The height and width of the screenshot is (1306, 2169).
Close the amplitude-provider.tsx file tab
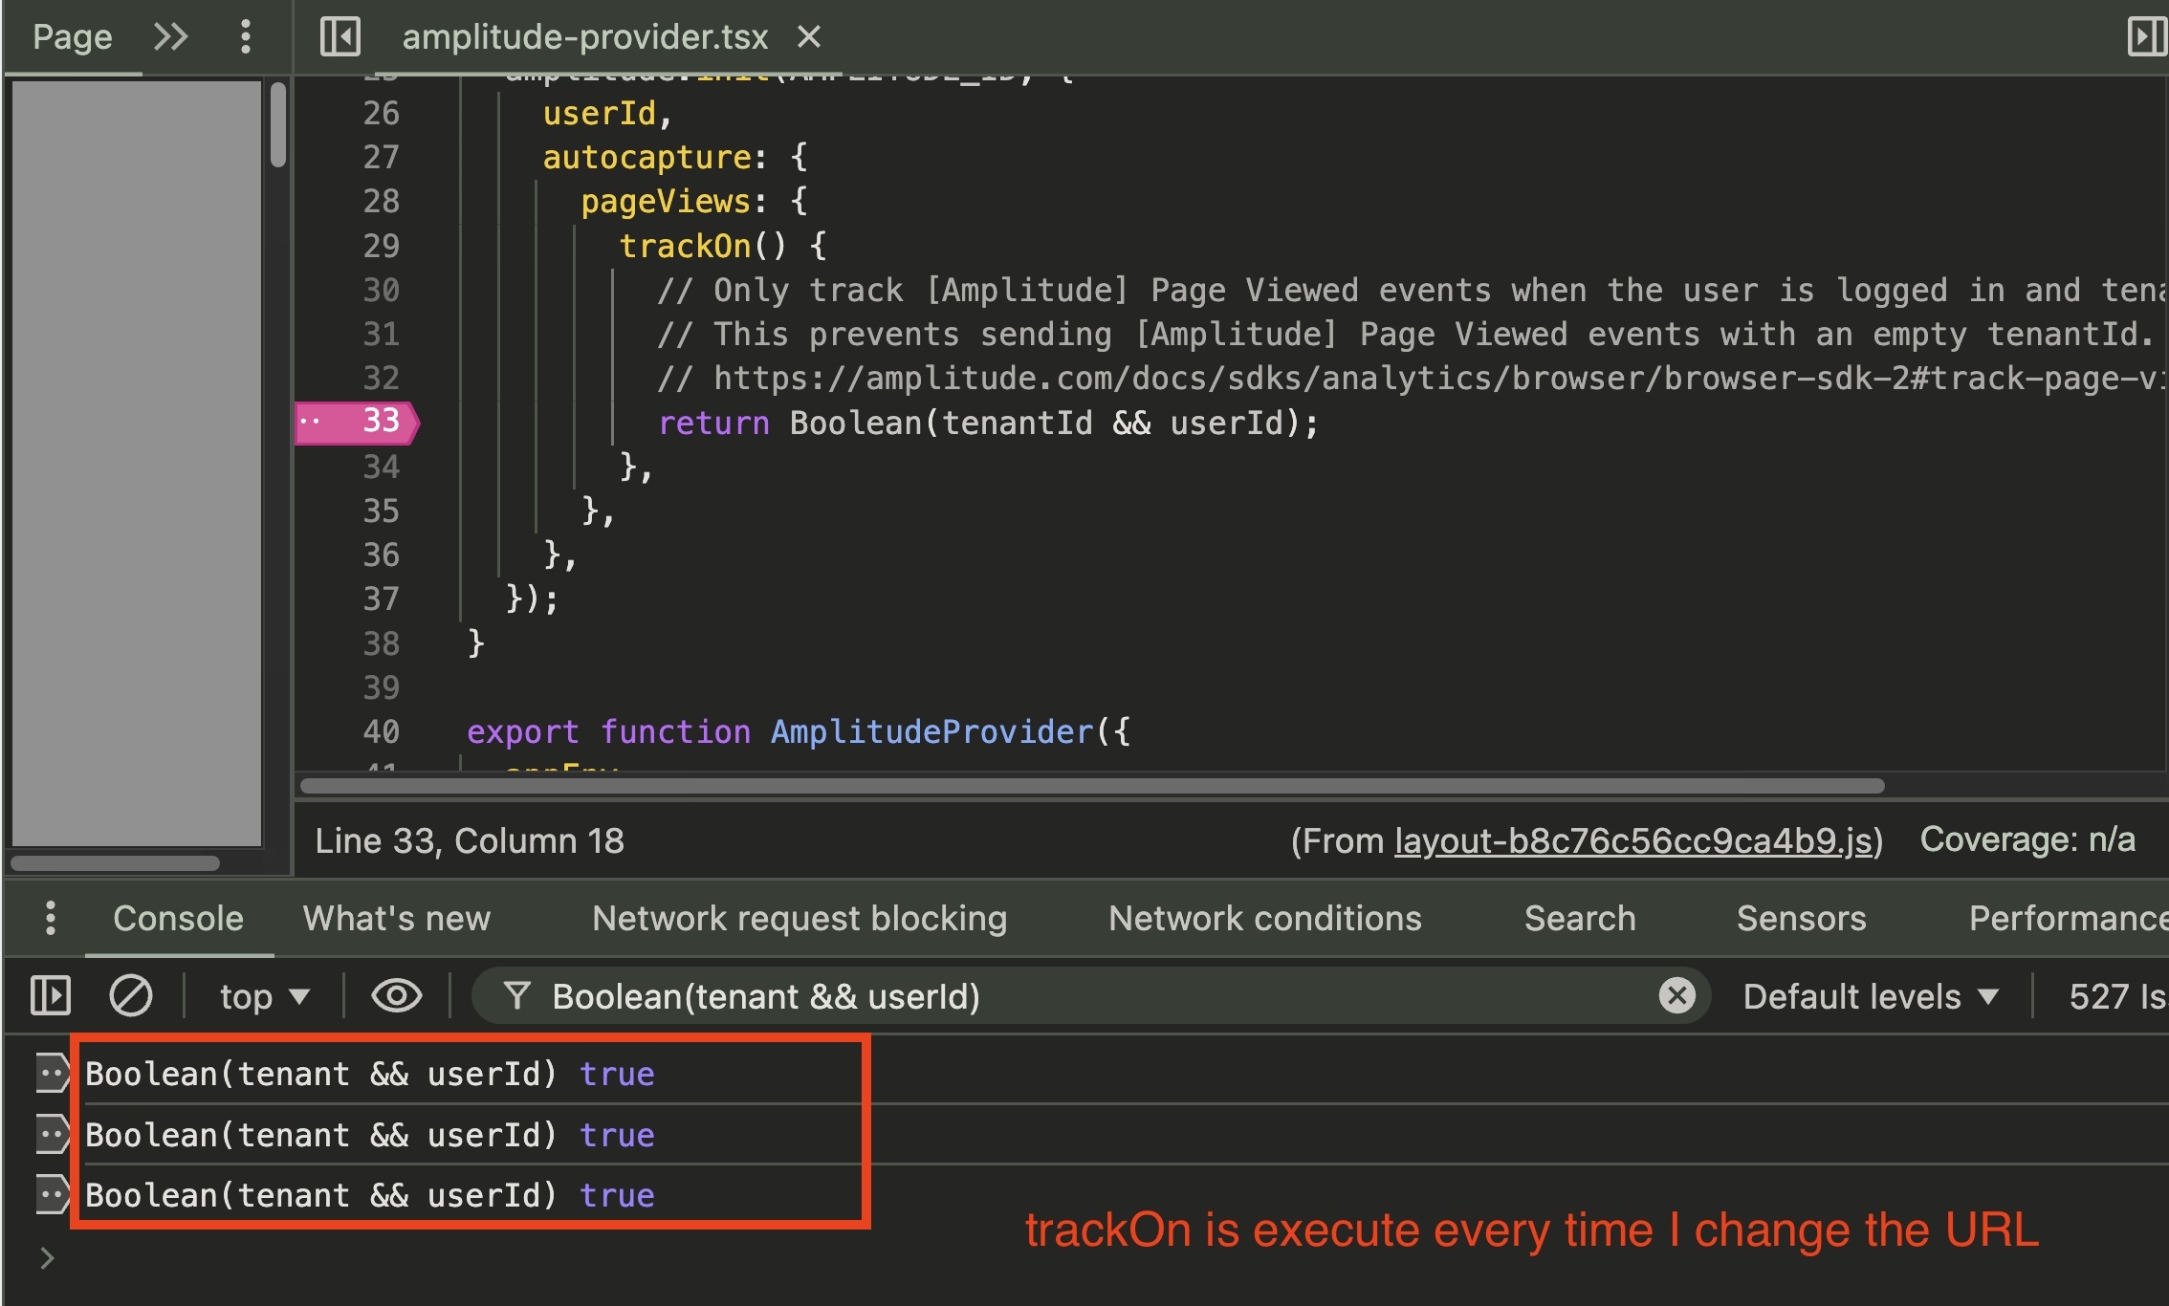[809, 37]
